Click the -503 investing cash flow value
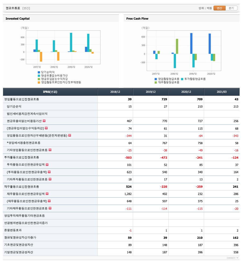Image resolution: width=242 pixels, height=263 pixels. click(x=128, y=158)
